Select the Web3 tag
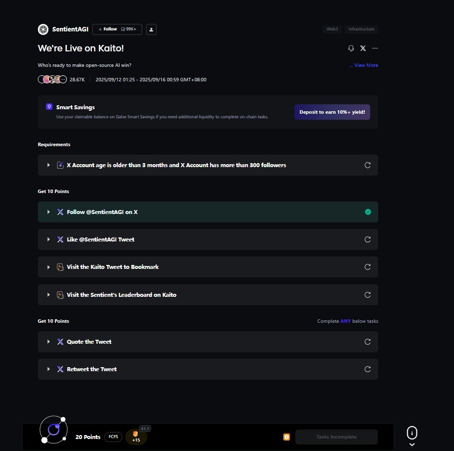Image resolution: width=454 pixels, height=451 pixels. pyautogui.click(x=332, y=29)
